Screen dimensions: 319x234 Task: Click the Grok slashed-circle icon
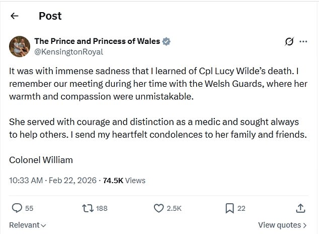289,42
